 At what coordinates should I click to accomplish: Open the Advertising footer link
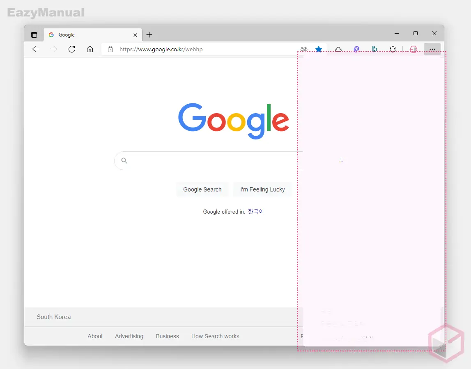point(129,336)
